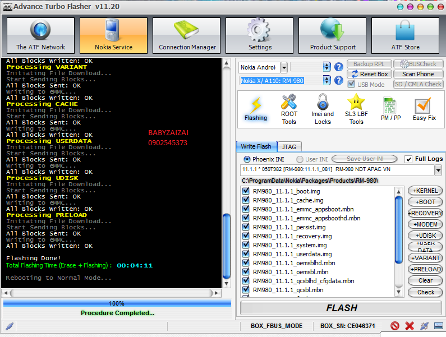Viewport: 446px width, 337px height.
Task: Open the Settings gear section
Action: (x=259, y=35)
